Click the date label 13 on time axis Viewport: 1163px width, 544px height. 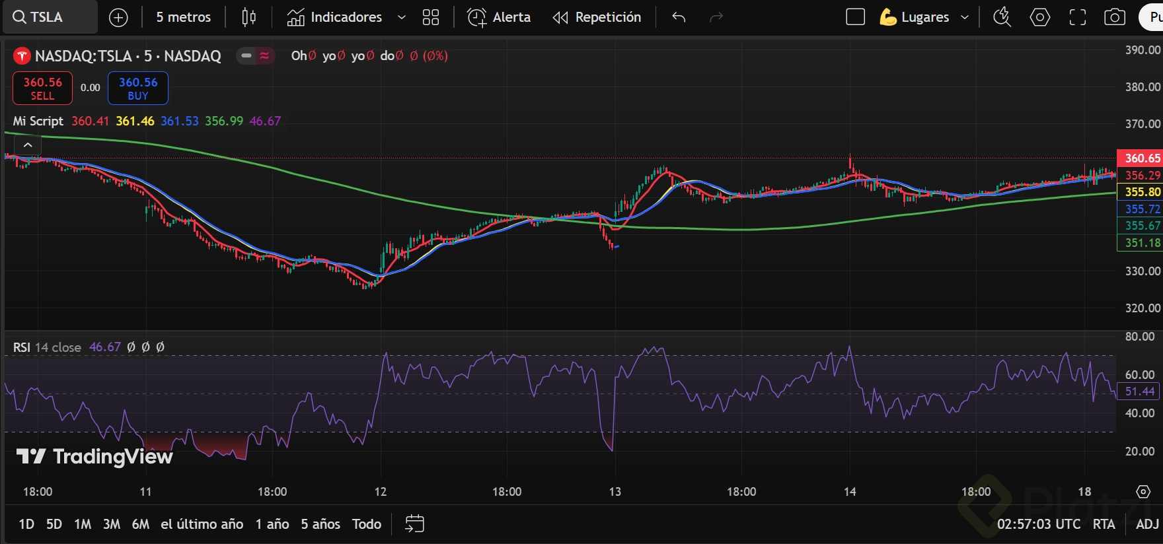point(615,492)
